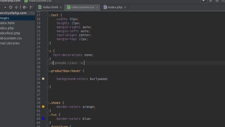
Task: Click the '.productbox:hover' selector text
Action: pos(65,71)
